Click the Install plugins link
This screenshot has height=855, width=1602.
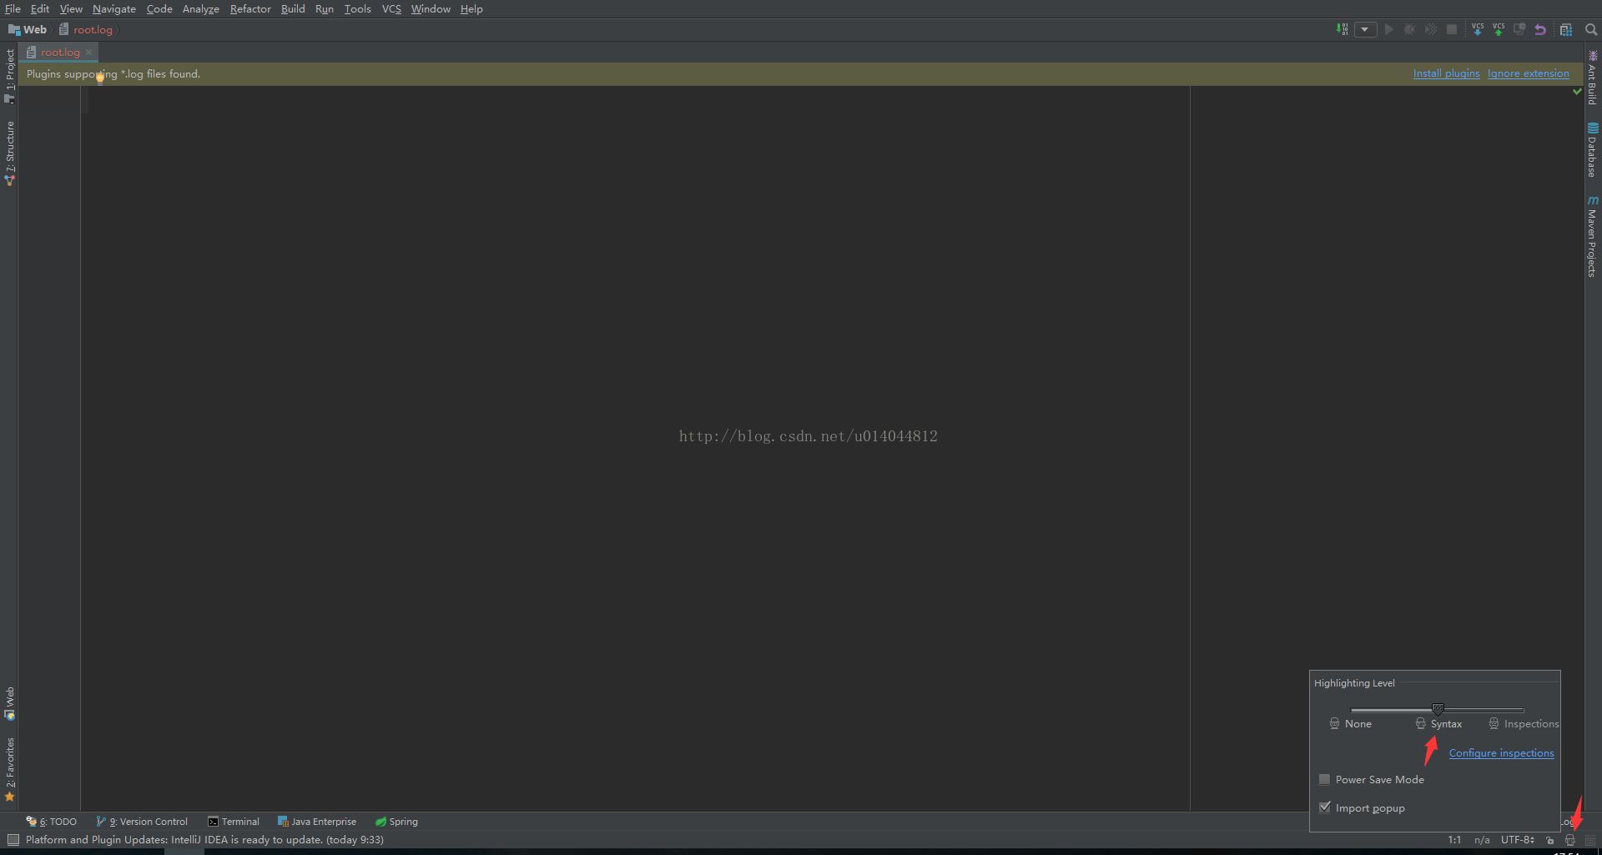coord(1446,73)
